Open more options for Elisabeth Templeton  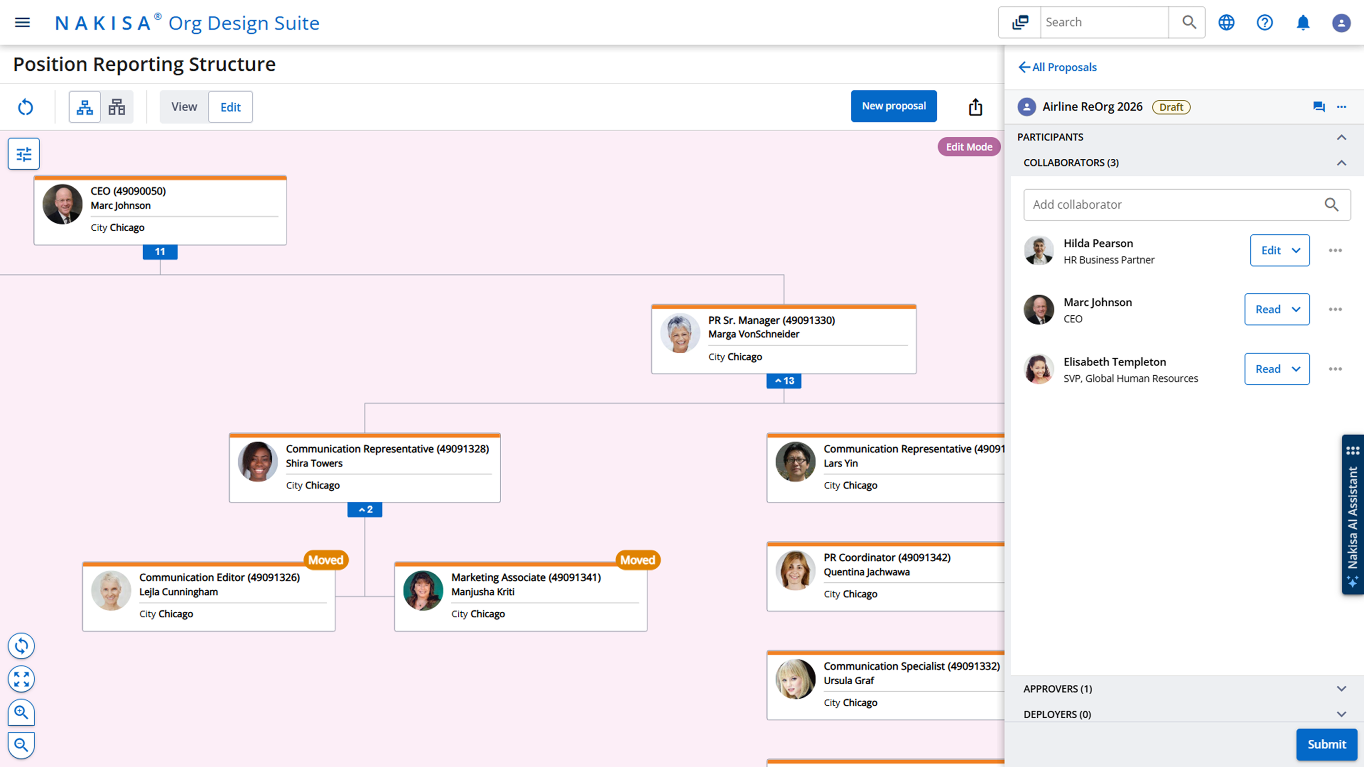[1335, 369]
